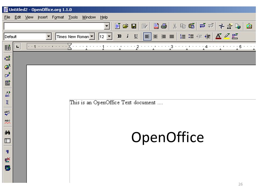Click the Edit AutoText sidebar icon

pos(8,94)
